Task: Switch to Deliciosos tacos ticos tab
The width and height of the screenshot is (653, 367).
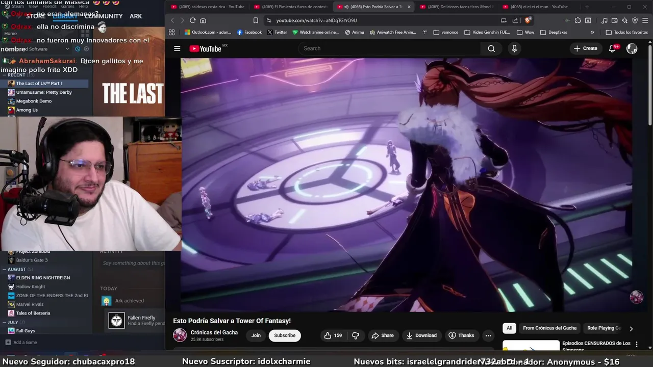Action: [x=457, y=7]
